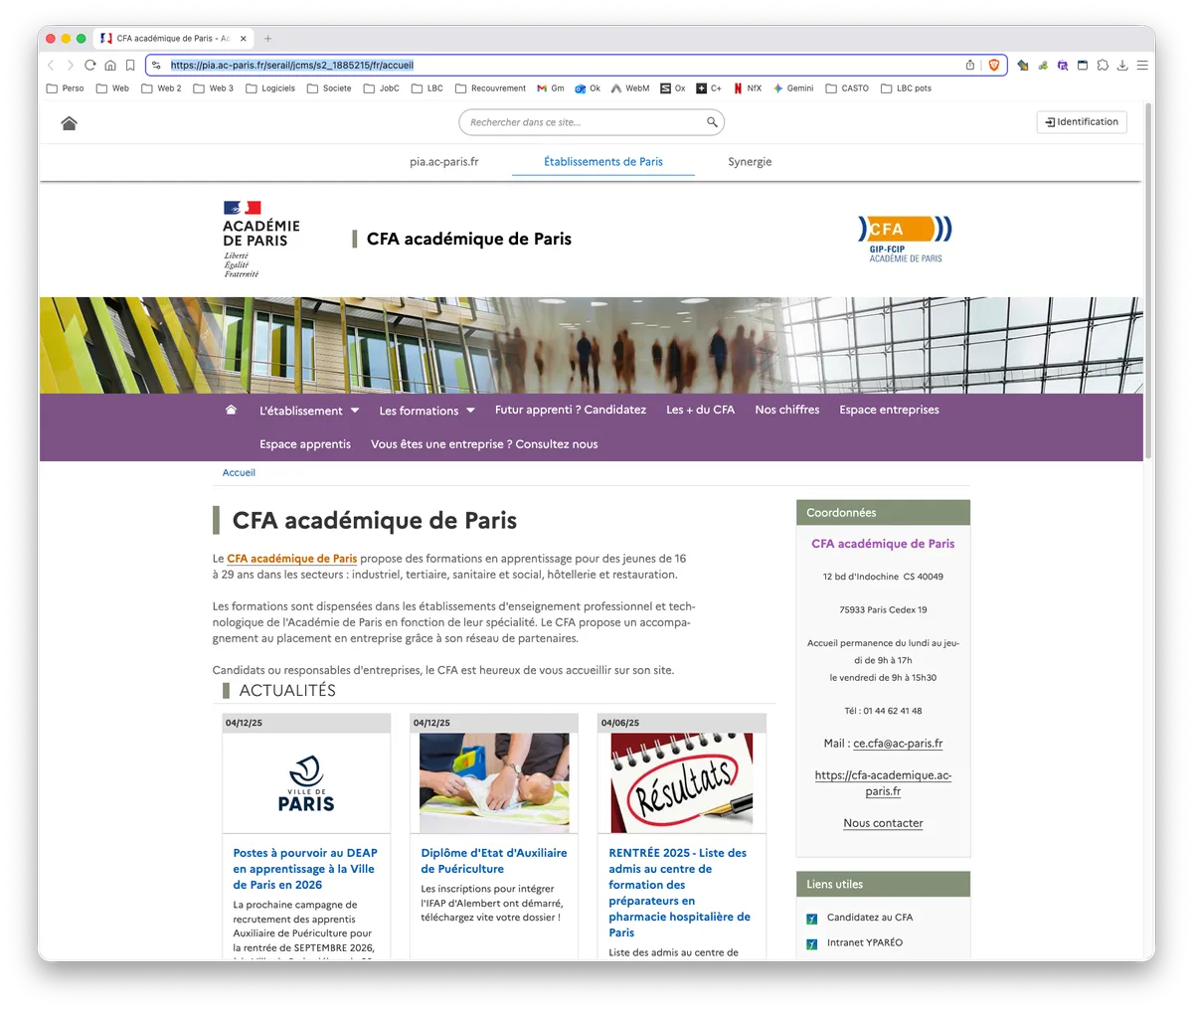Open the Nous contacter link
Image resolution: width=1193 pixels, height=1011 pixels.
pyautogui.click(x=883, y=823)
